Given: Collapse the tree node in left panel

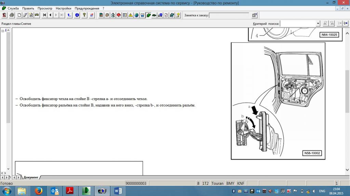Looking at the screenshot, I should pos(3,31).
